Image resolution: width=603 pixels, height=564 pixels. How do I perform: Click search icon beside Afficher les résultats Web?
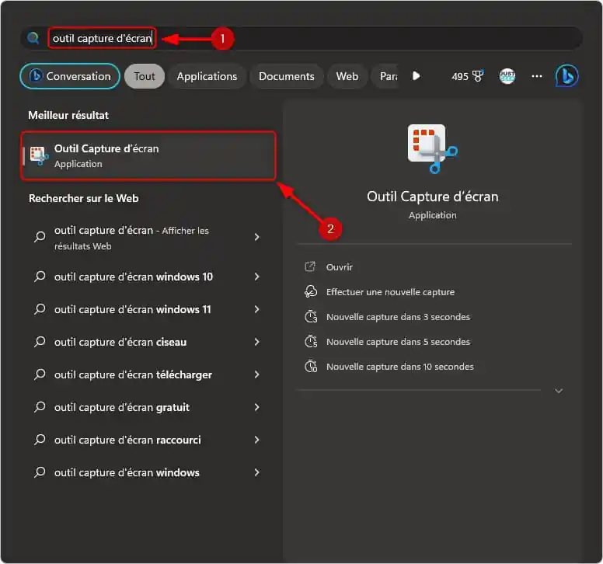click(x=40, y=236)
